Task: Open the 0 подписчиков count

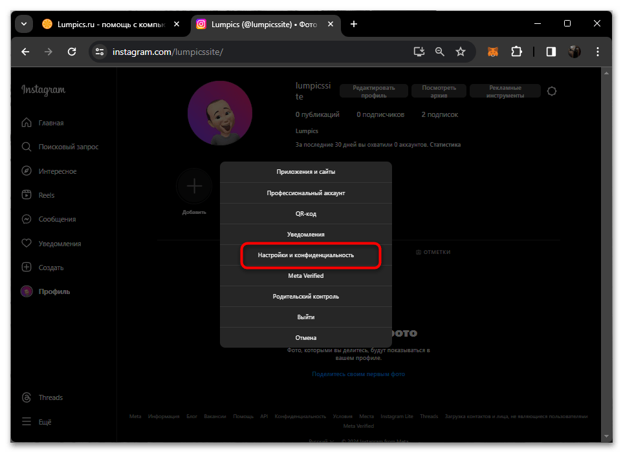Action: (380, 114)
